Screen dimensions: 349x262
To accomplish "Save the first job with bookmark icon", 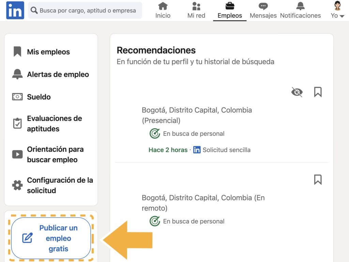I will [318, 92].
